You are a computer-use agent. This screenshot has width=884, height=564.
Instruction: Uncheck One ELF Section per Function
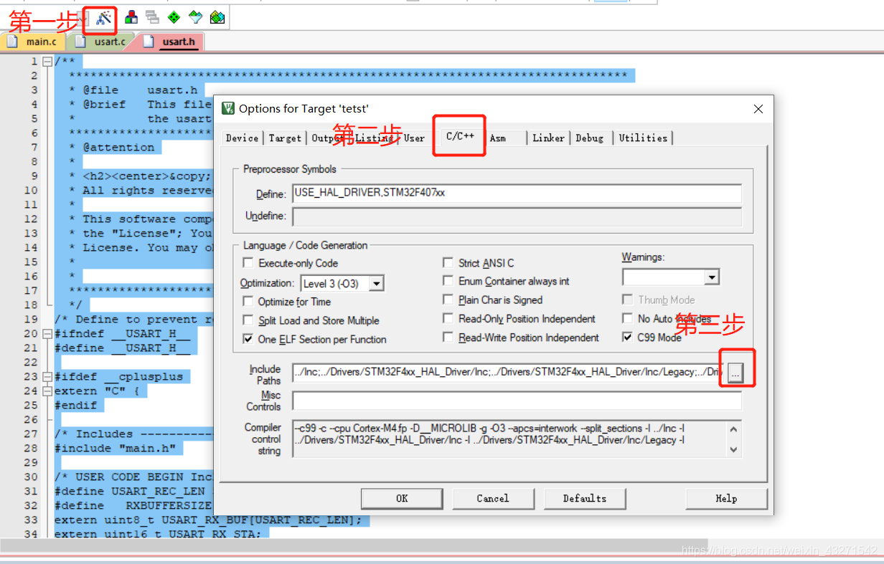click(x=248, y=339)
